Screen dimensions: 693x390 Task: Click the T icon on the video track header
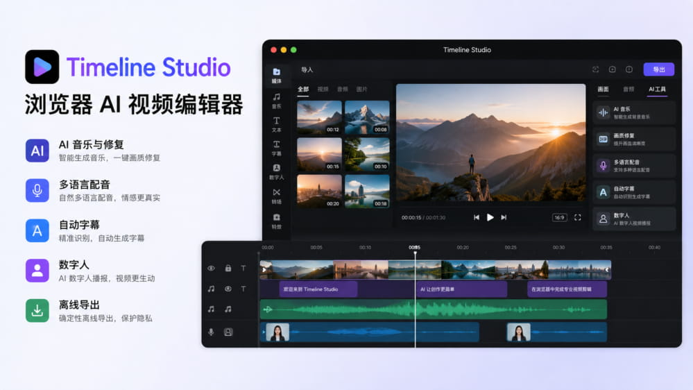point(243,268)
